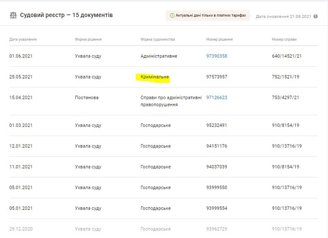
Task: Open the faded decision number 93962729
Action: coord(216,229)
